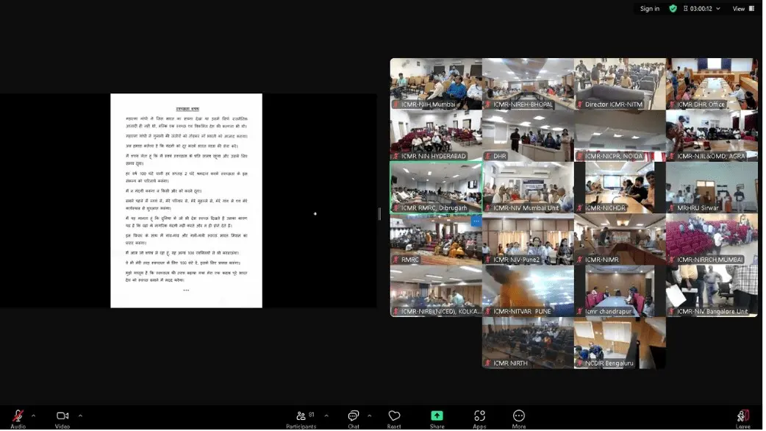Click the green encryption shield icon
766x431 pixels.
[x=673, y=9]
